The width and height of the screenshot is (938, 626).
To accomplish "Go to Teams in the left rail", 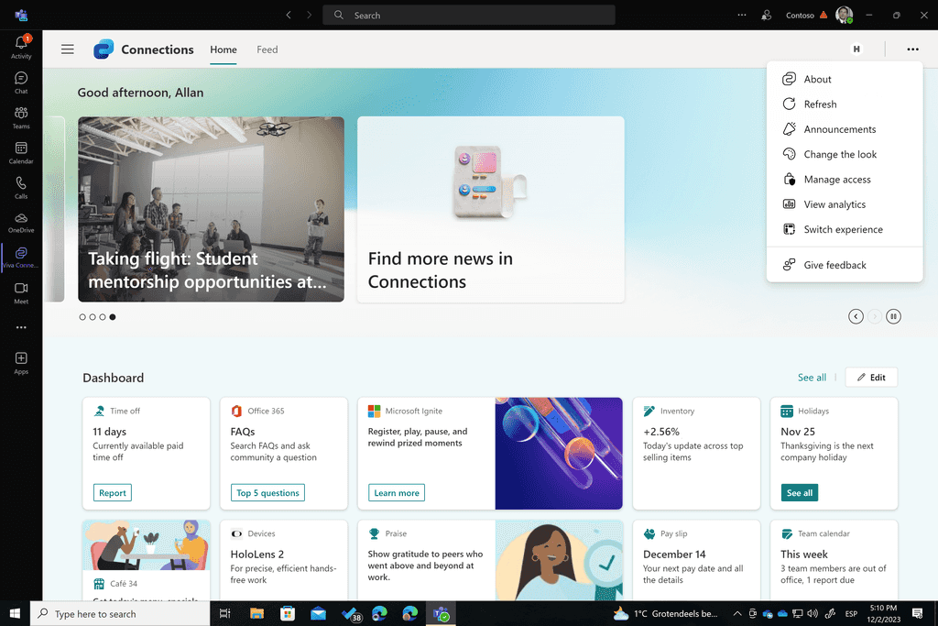I will (x=21, y=118).
